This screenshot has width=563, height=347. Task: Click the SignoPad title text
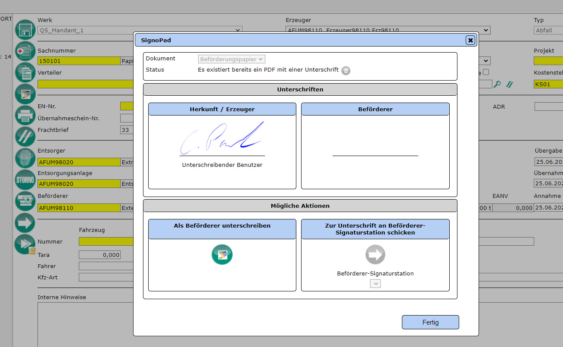point(156,40)
